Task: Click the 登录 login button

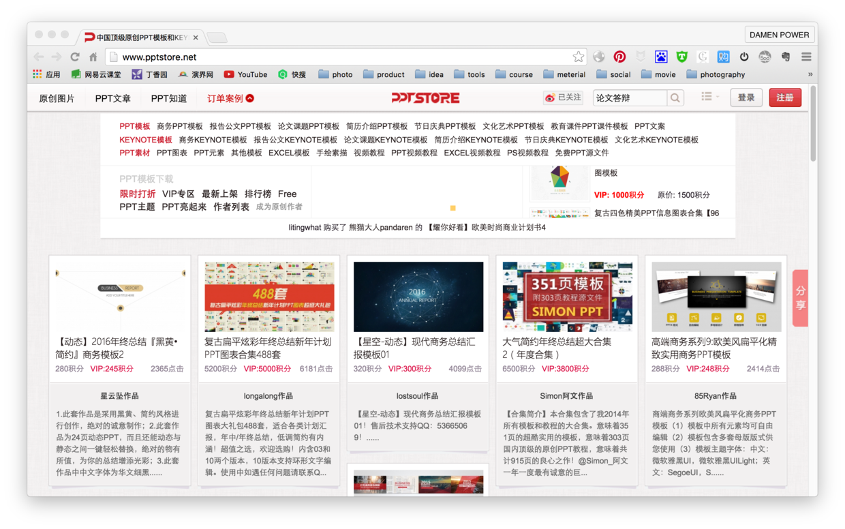Action: click(746, 97)
